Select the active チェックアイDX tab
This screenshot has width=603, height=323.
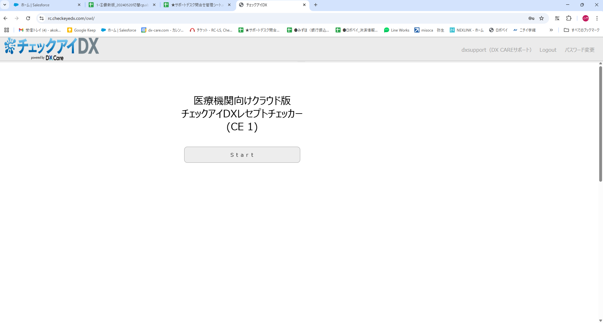coord(272,5)
